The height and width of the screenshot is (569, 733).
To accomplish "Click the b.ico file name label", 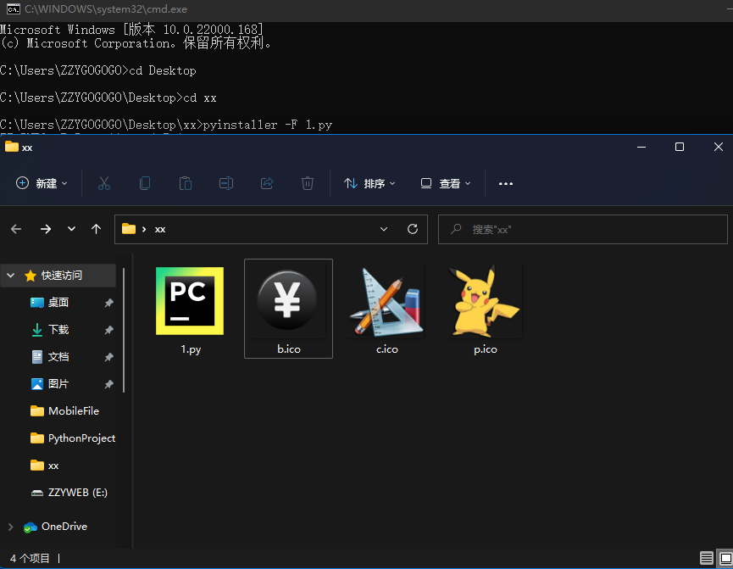I will 288,349.
